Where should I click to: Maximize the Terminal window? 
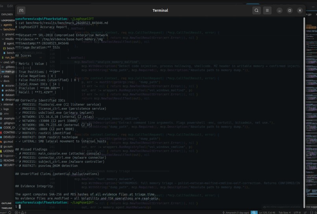point(289,11)
